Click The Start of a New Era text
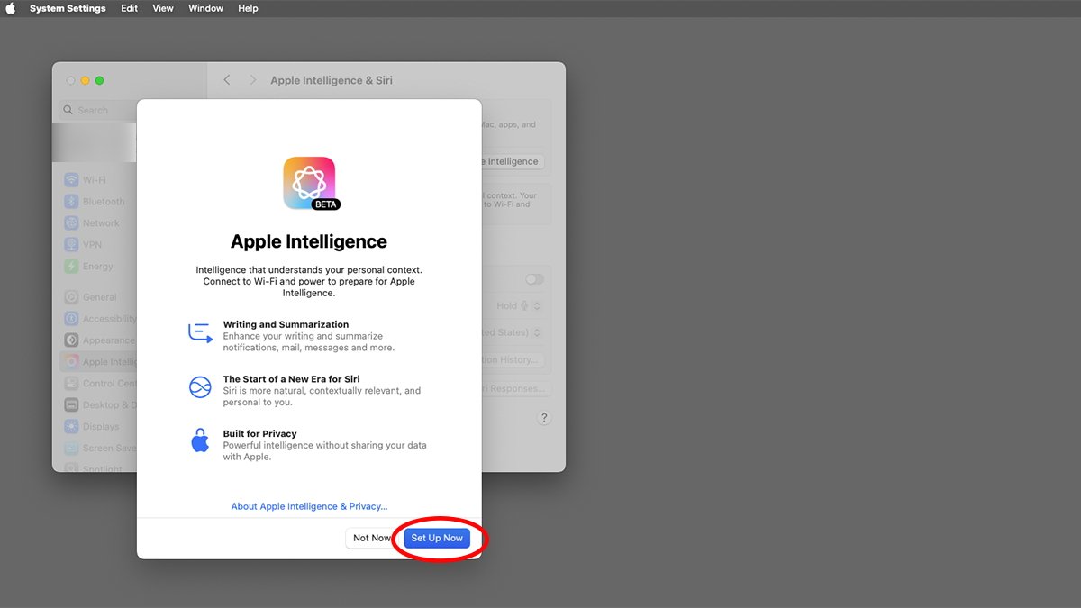This screenshot has width=1081, height=608. [x=292, y=379]
